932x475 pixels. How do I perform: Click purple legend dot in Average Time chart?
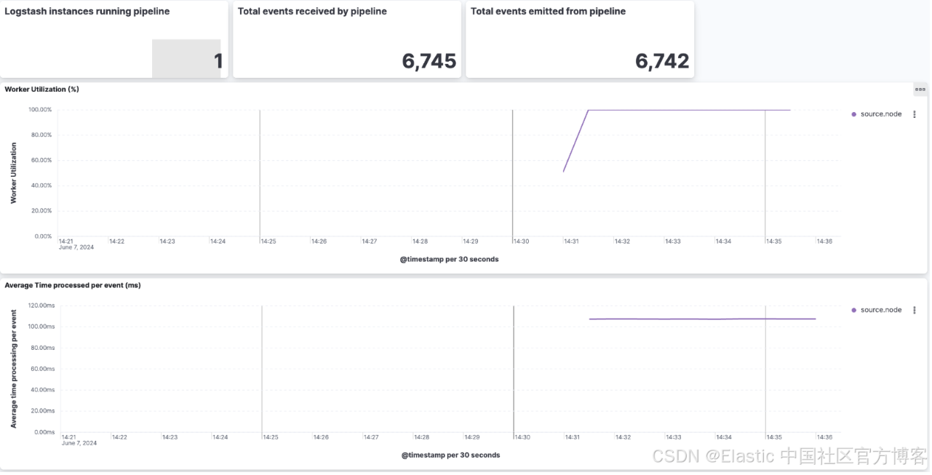coord(853,310)
